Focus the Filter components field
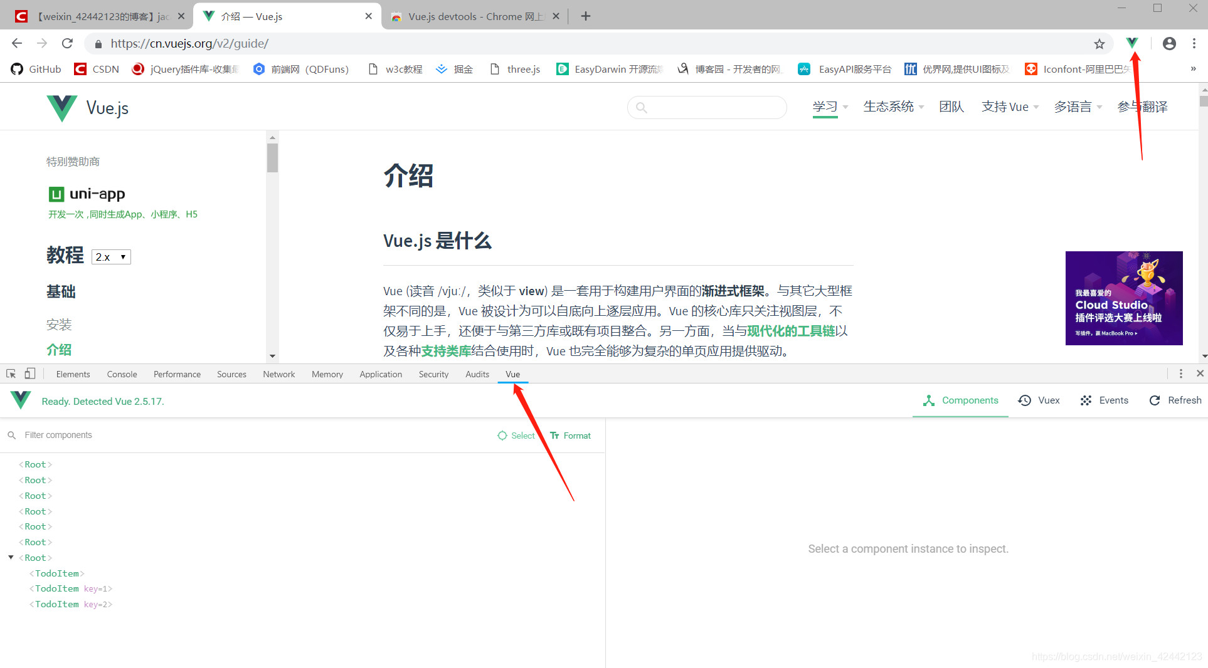 [x=251, y=435]
